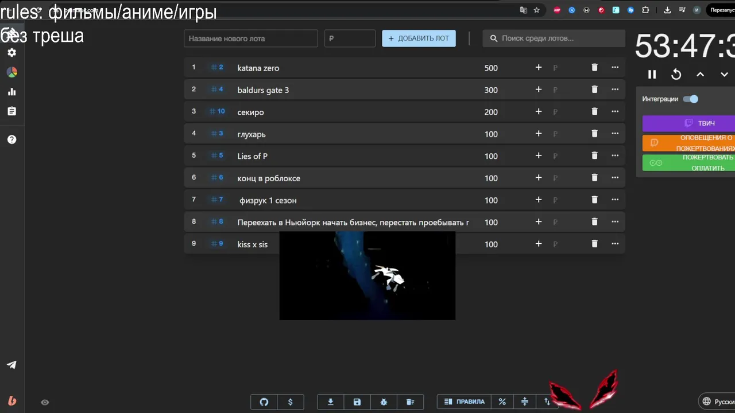Bookmark page with the star icon

click(537, 10)
